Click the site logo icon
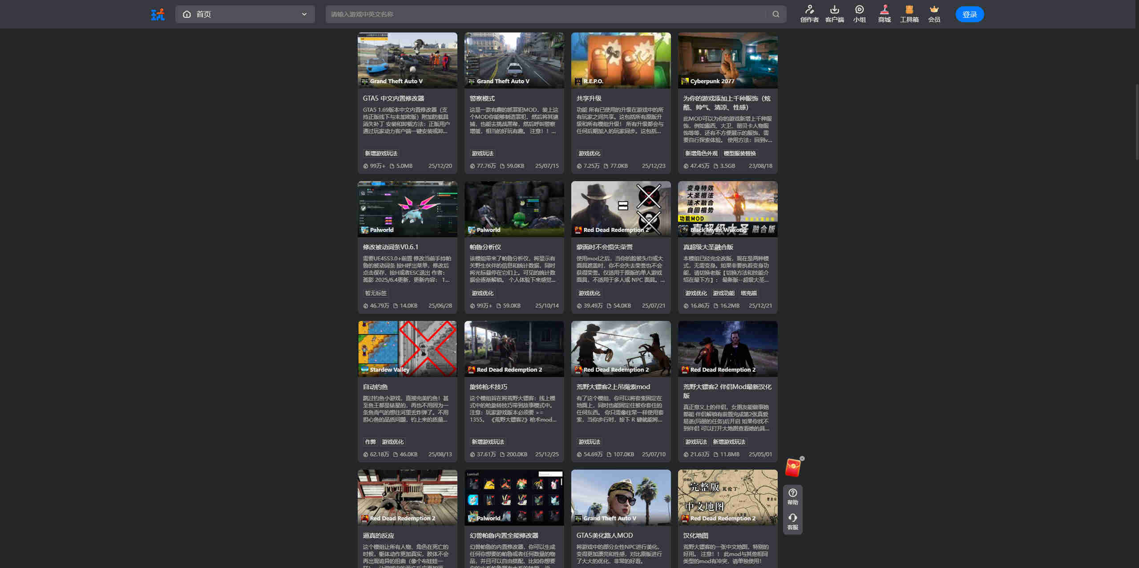This screenshot has width=1139, height=568. point(158,14)
